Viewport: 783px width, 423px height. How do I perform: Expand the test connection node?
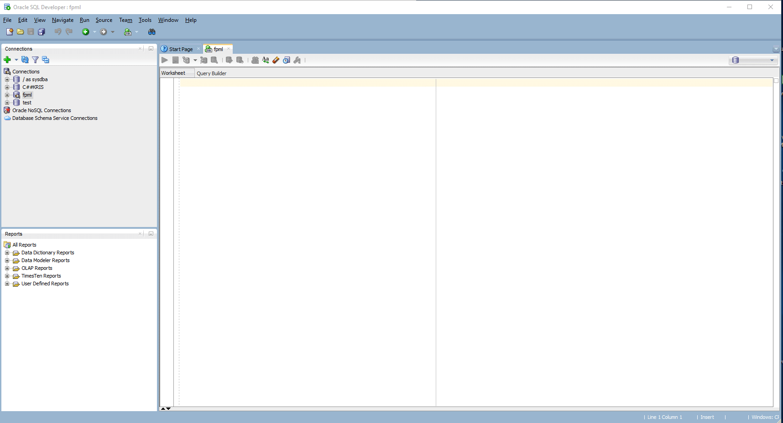click(x=7, y=103)
